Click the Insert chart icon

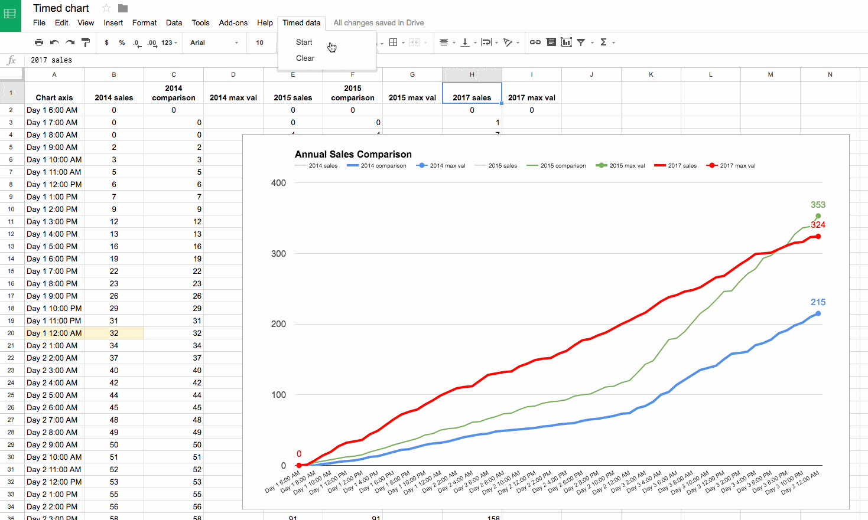pos(566,42)
